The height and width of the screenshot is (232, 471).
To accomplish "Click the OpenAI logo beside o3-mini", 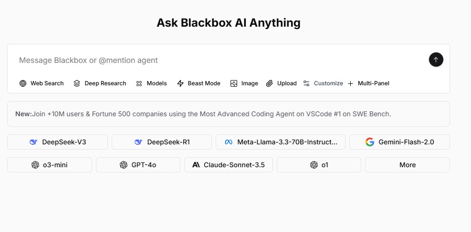I will click(x=35, y=165).
